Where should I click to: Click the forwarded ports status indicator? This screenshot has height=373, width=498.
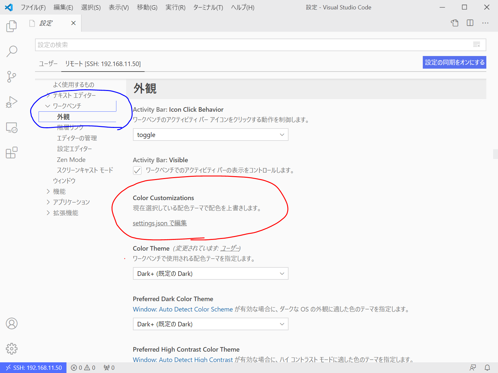point(109,367)
